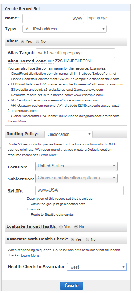Open Health Check to Associate dropdown

[97, 267]
